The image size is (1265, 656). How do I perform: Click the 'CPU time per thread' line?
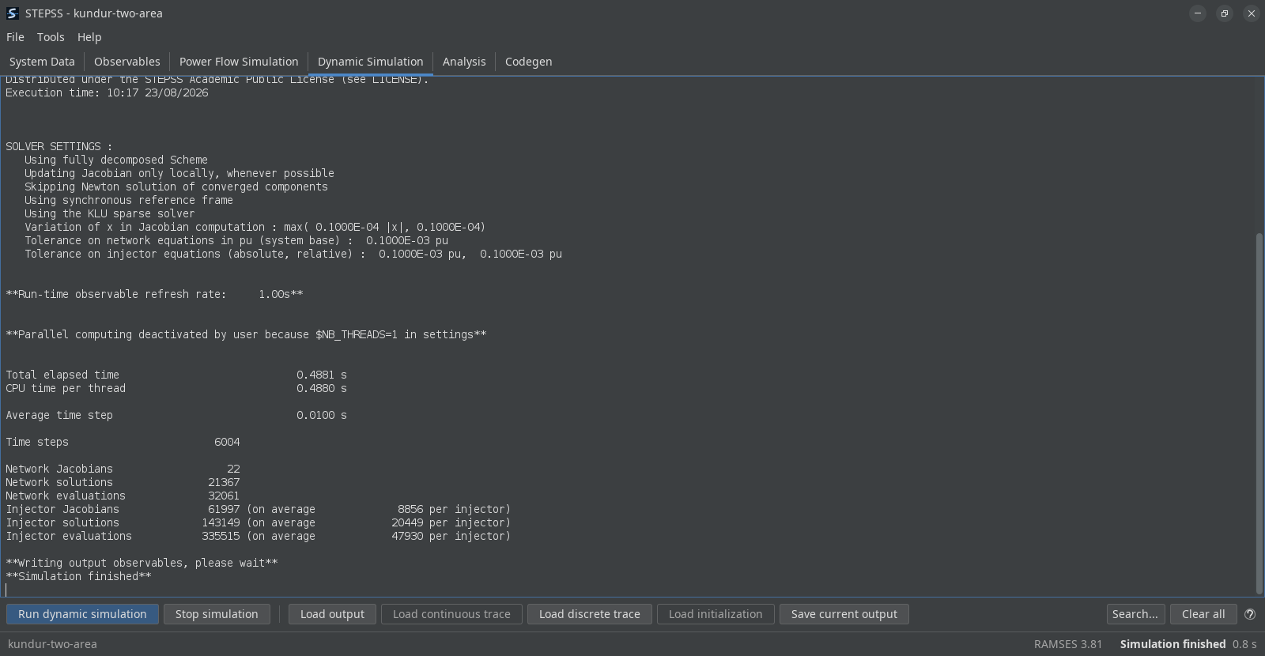pos(176,388)
